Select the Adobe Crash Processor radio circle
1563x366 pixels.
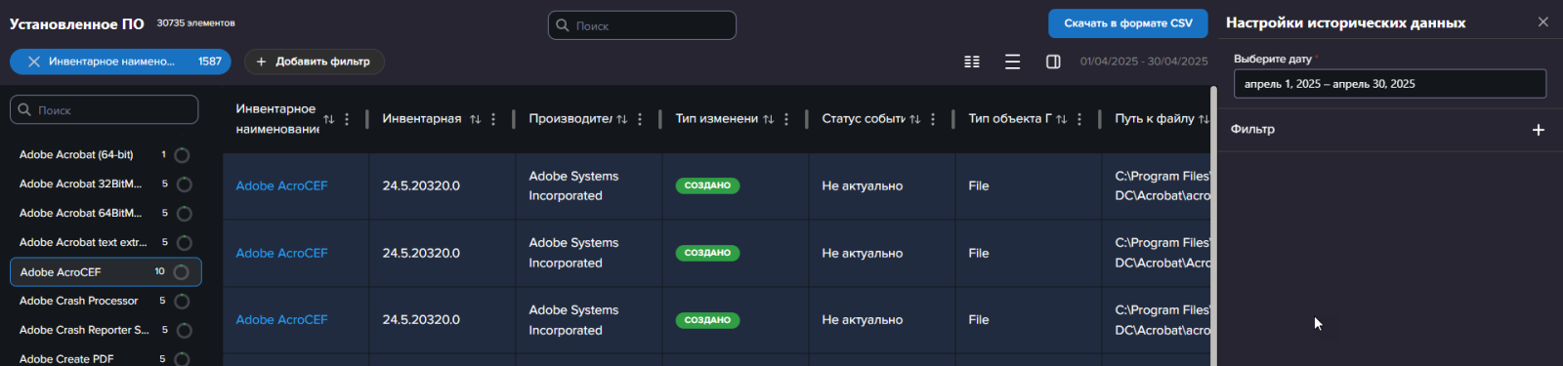[182, 302]
